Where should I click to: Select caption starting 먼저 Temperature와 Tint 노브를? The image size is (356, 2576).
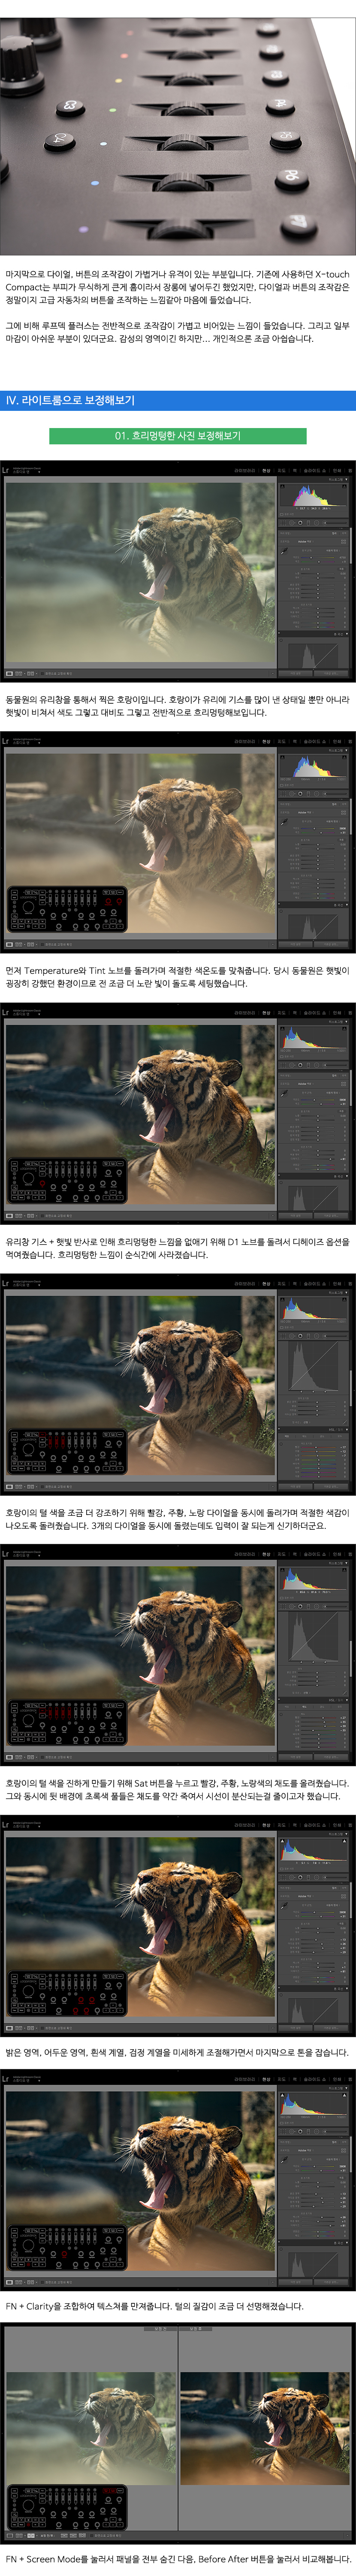tap(178, 977)
